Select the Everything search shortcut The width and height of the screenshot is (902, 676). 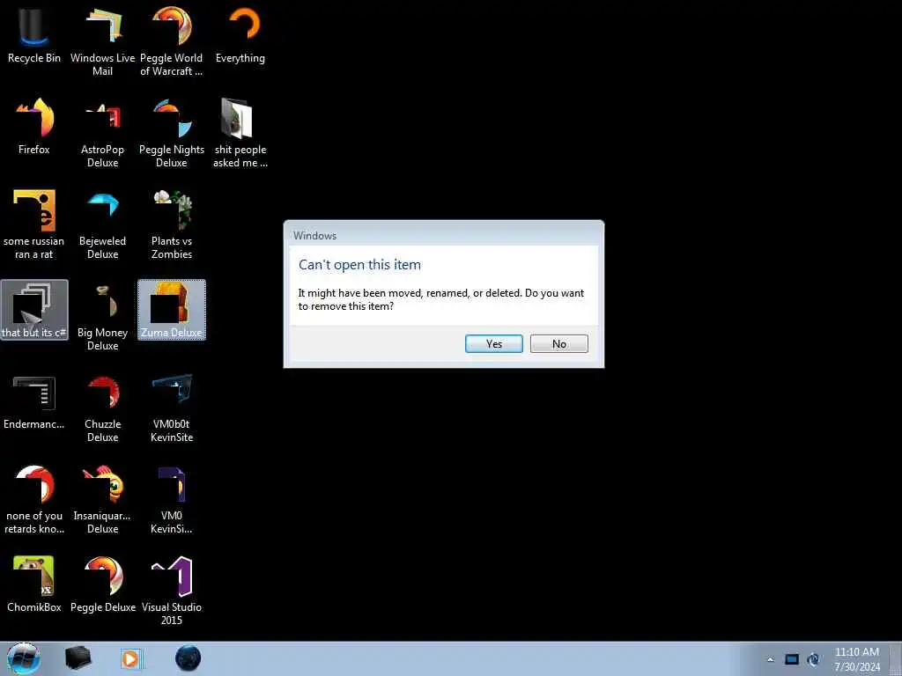coord(240,34)
